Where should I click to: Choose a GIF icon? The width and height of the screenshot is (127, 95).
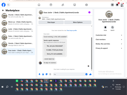pos(50,74)
